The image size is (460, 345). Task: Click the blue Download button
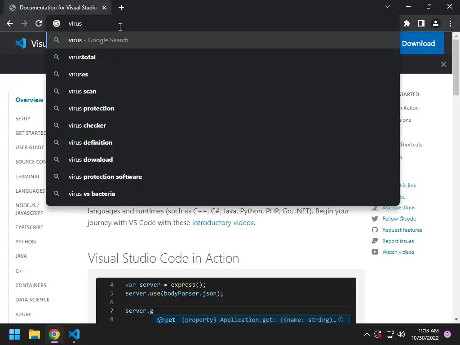(x=421, y=44)
